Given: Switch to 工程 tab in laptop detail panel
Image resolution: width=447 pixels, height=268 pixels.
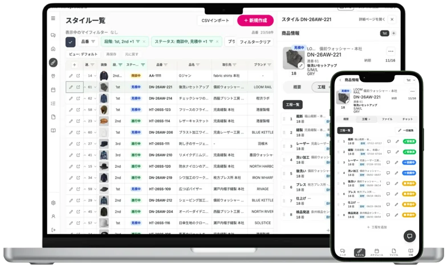Looking at the screenshot, I should click(322, 87).
